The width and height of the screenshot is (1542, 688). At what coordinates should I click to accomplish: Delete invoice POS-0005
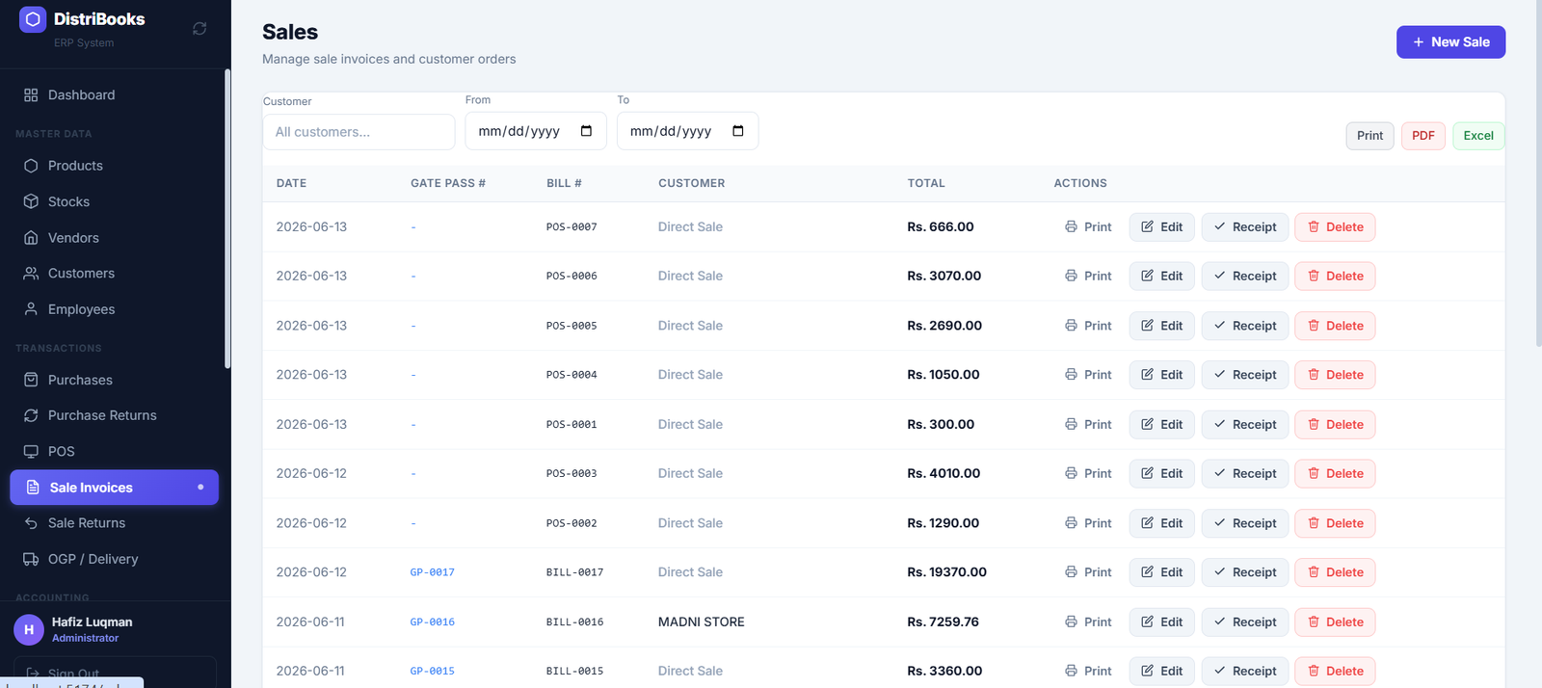point(1335,326)
